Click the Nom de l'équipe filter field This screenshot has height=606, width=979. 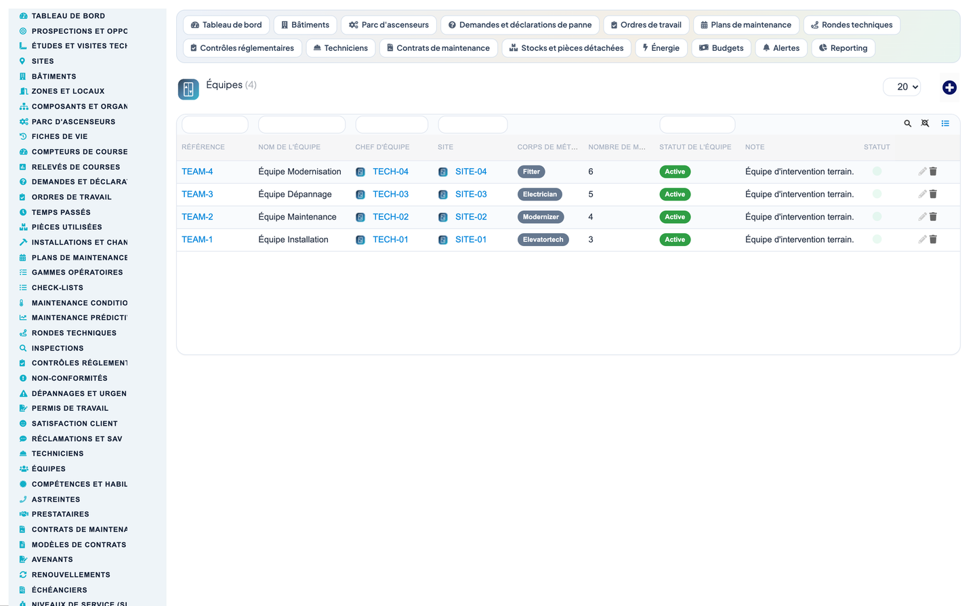pyautogui.click(x=301, y=125)
